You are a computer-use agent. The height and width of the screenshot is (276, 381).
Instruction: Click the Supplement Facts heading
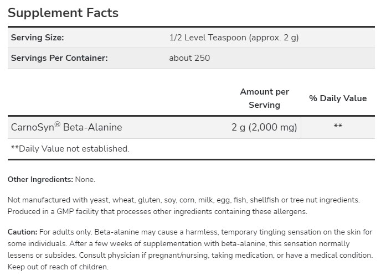(x=63, y=13)
